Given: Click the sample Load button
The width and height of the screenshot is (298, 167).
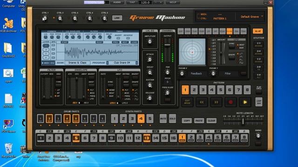Looking at the screenshot, I should tap(134, 42).
